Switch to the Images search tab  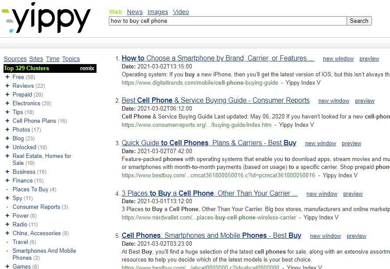coord(157,12)
